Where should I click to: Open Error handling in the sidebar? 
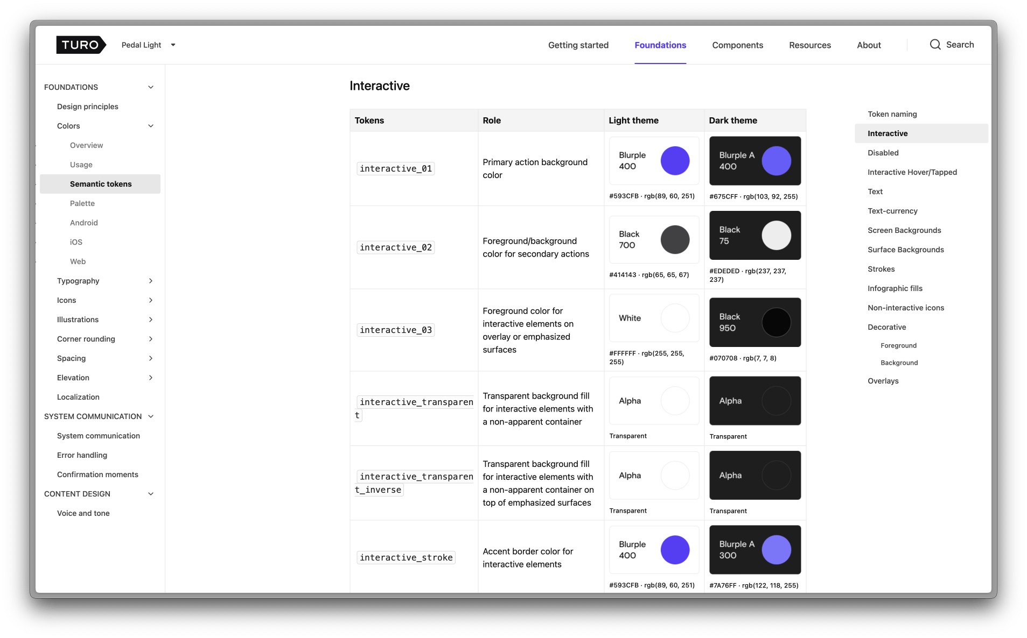coord(82,455)
